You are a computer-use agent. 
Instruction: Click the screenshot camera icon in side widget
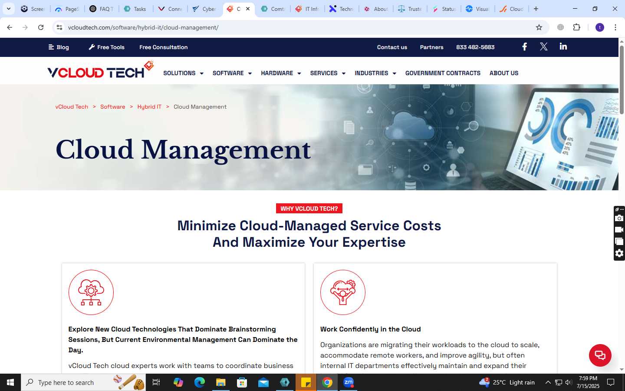click(x=619, y=218)
